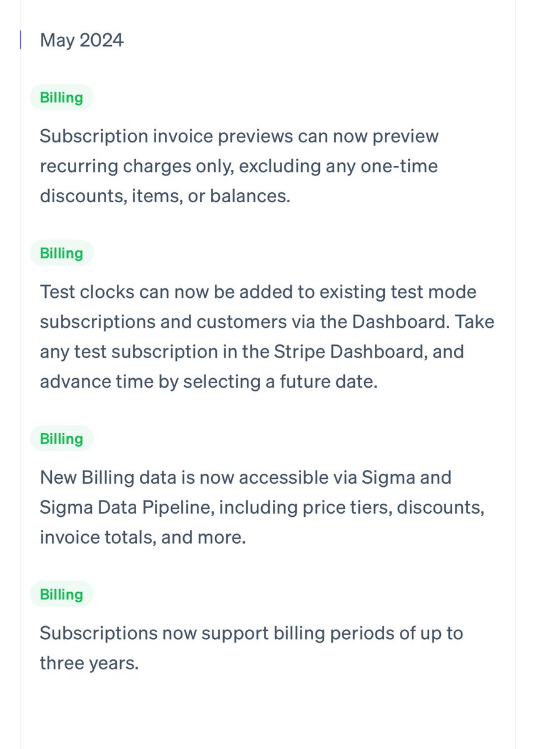536x749 pixels.
Task: Select the Billing tag above the three years entry
Action: [x=61, y=594]
